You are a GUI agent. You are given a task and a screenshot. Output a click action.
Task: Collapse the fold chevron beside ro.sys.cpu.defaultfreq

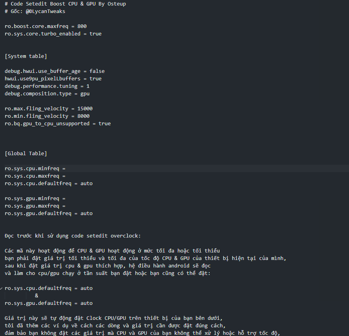(2, 288)
